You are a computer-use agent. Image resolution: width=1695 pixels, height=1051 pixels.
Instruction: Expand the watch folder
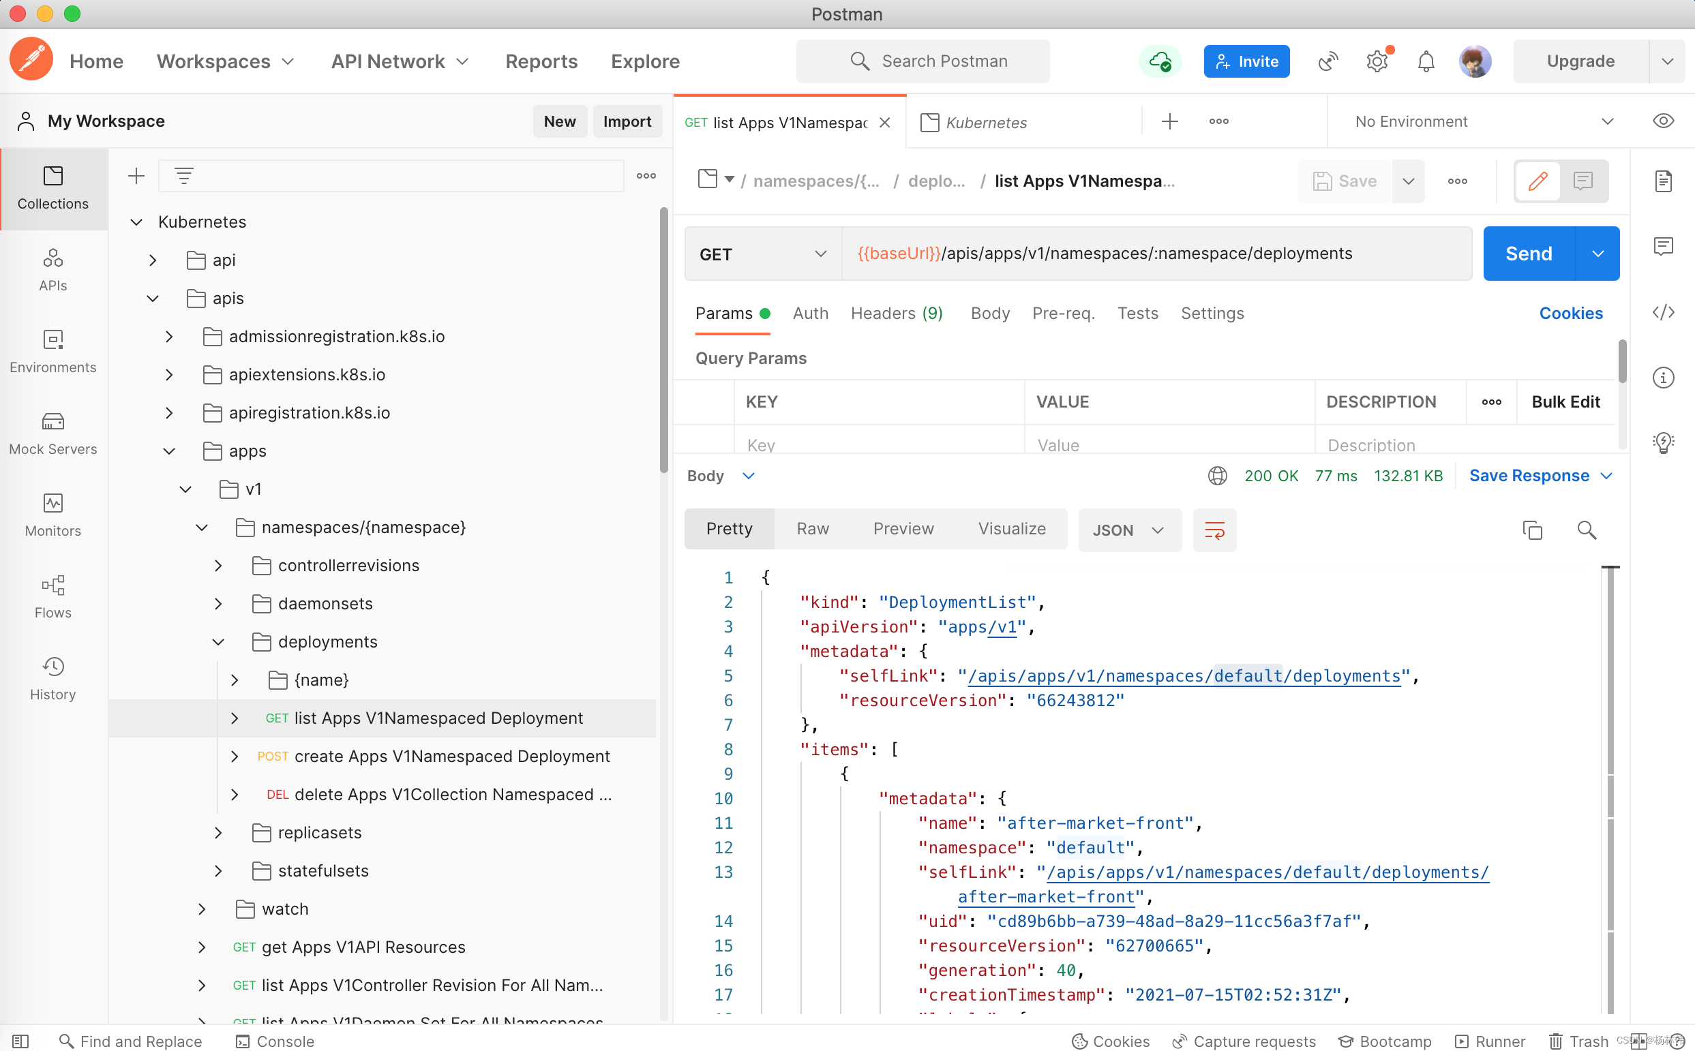(202, 909)
